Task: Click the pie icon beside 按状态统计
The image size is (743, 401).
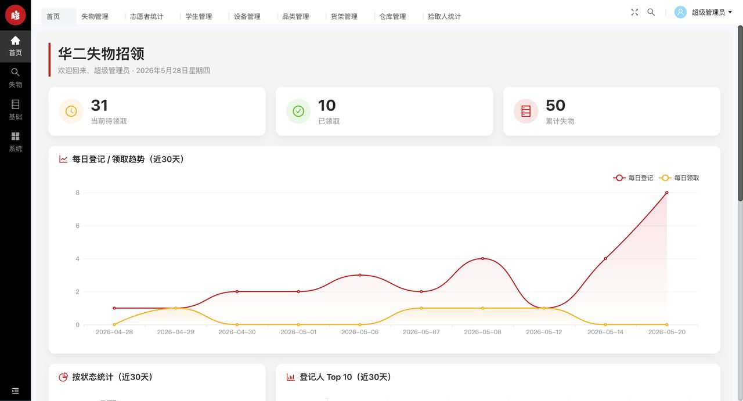Action: (63, 377)
